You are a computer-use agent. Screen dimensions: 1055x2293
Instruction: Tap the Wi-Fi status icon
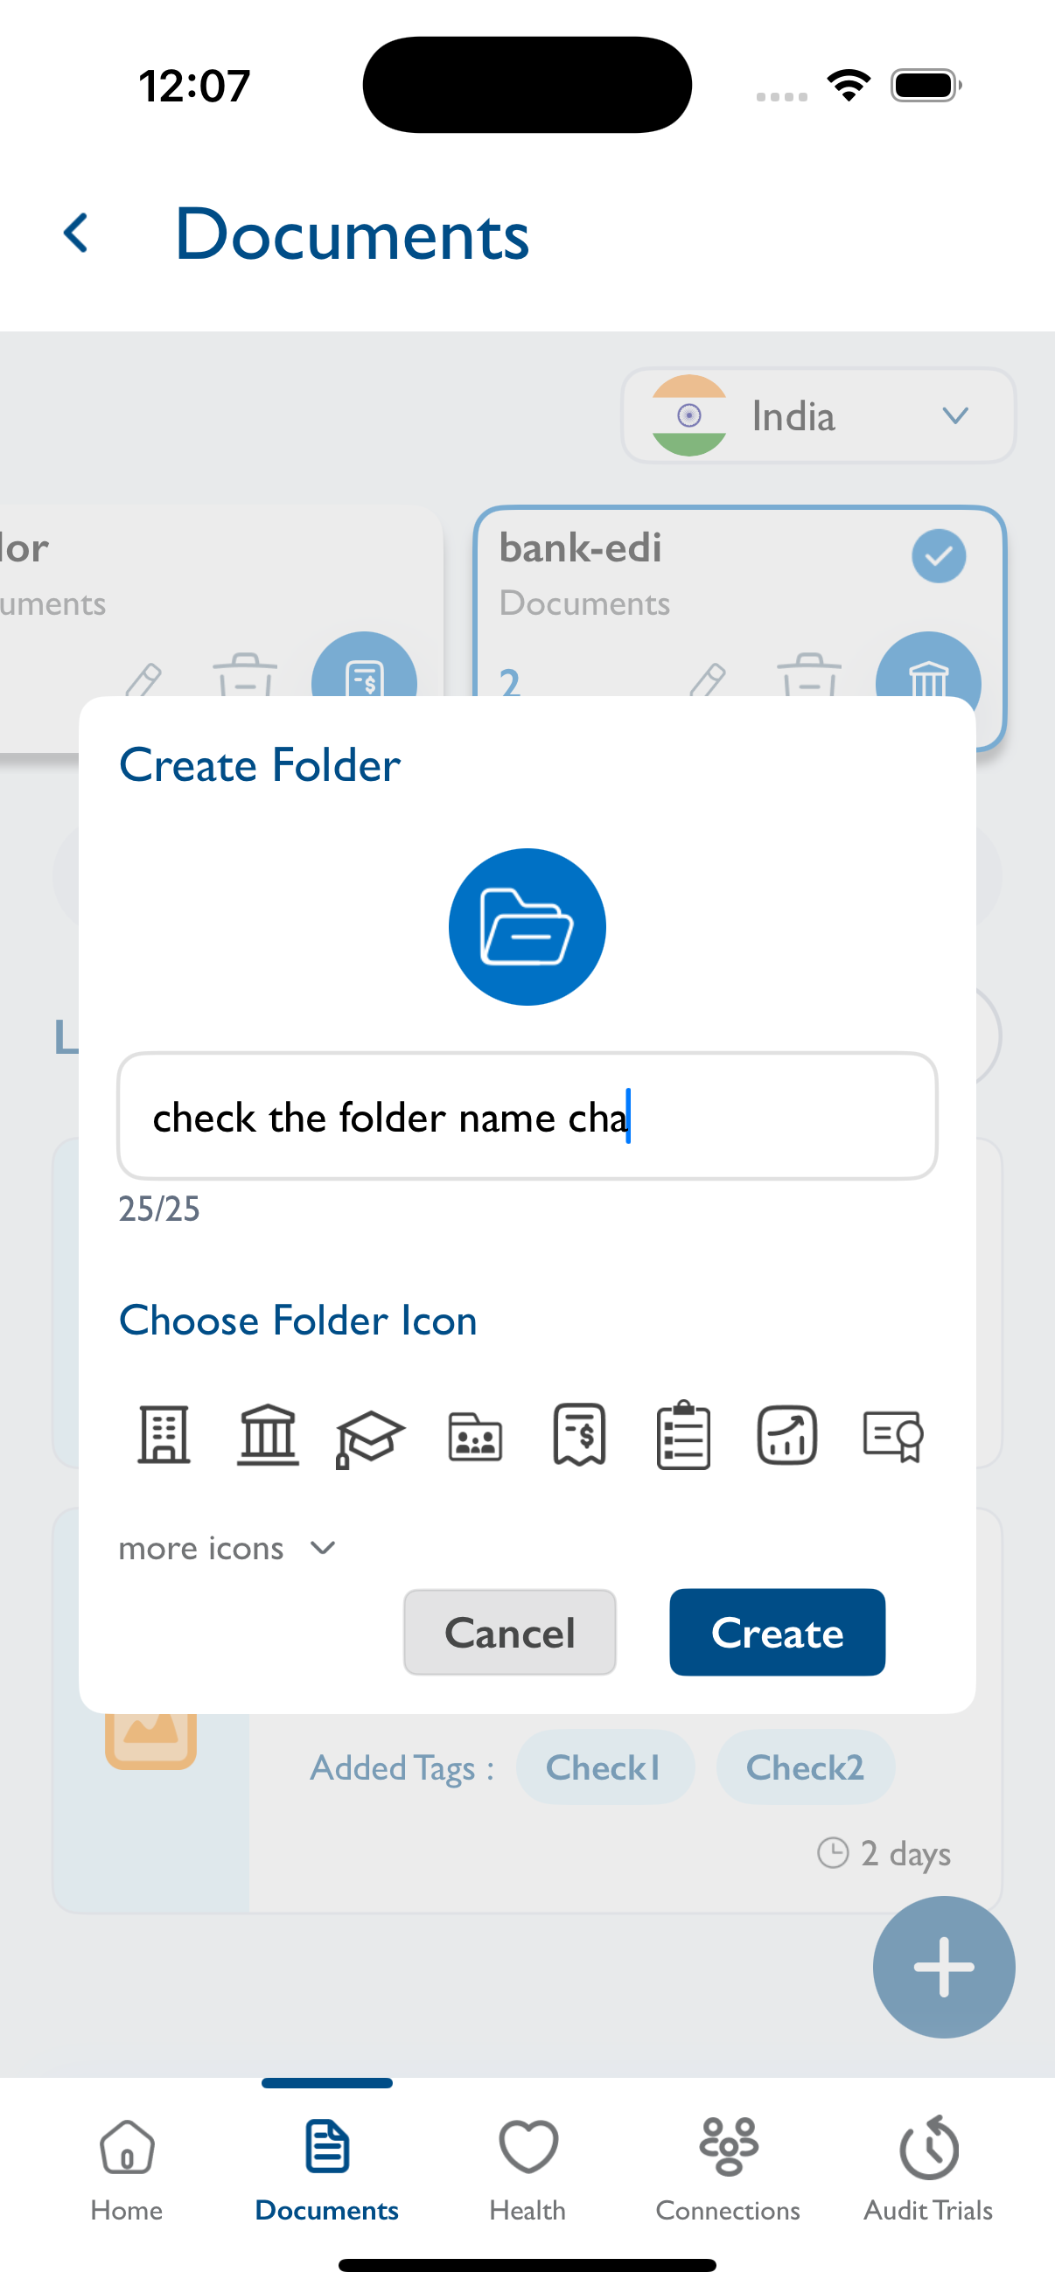pyautogui.click(x=849, y=86)
